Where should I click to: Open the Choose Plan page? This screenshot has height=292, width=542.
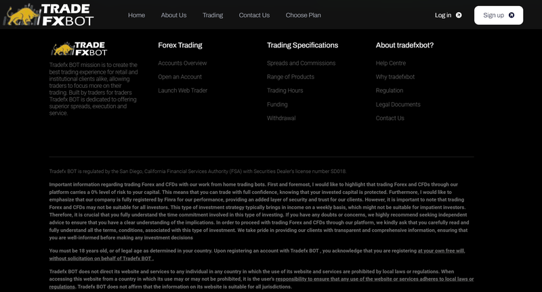coord(303,15)
